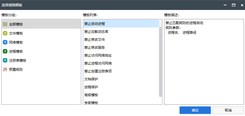Confirm with the 确定 button
The image size is (245, 116).
(195, 110)
